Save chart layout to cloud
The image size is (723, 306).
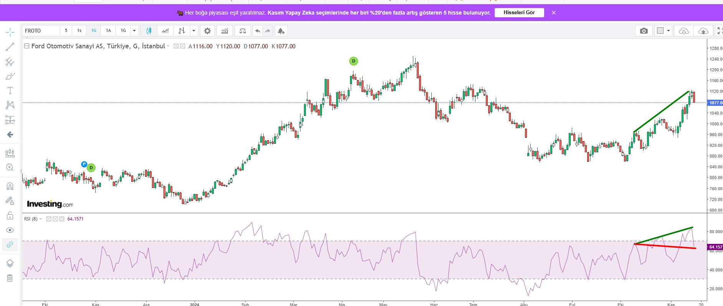(x=703, y=31)
